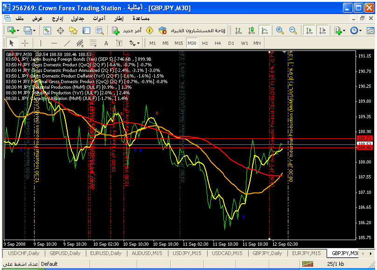Open the Navigator favorites folder icon
The image size is (377, 270).
73,30
